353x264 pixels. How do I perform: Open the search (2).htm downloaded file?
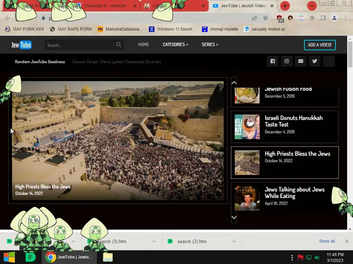[x=192, y=241]
